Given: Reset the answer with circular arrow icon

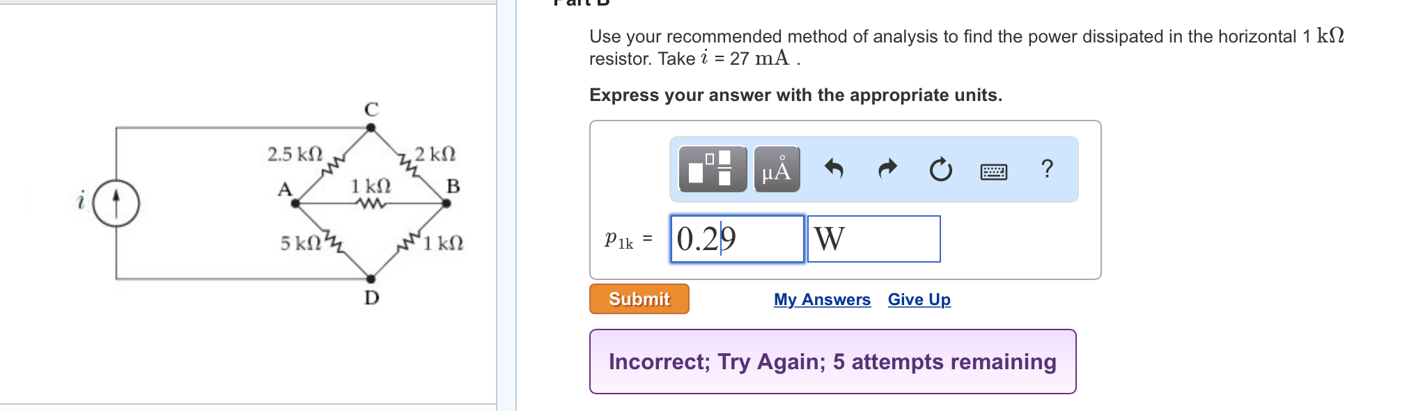Looking at the screenshot, I should [940, 169].
